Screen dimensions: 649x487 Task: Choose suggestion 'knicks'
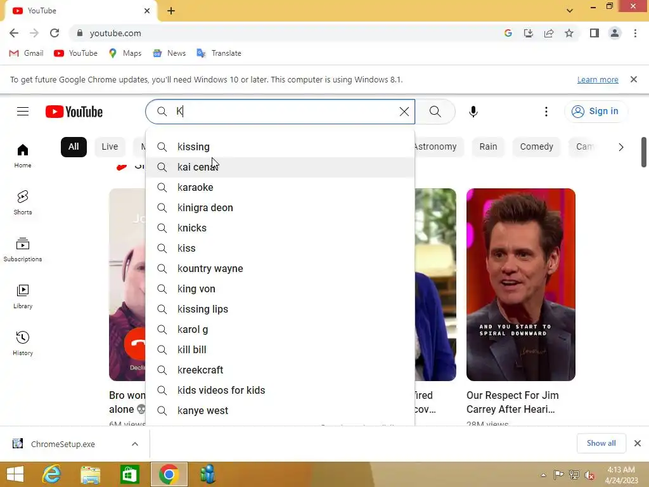click(280, 228)
